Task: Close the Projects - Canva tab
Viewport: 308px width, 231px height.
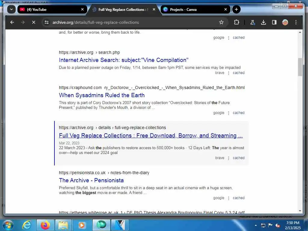Action: (226, 9)
